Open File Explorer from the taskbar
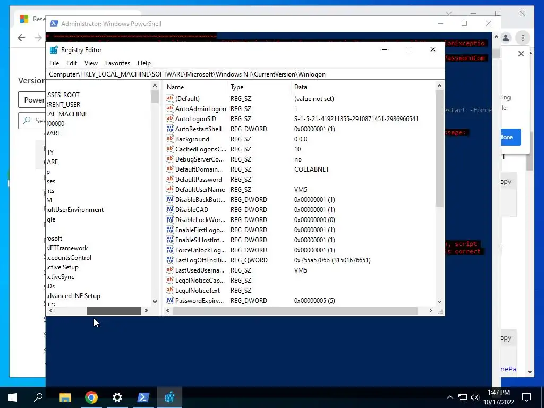 (65, 397)
